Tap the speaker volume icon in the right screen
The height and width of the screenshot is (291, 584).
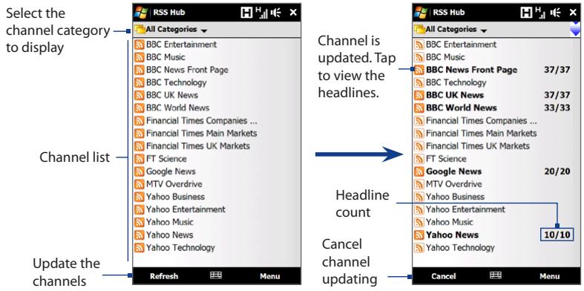click(x=556, y=13)
